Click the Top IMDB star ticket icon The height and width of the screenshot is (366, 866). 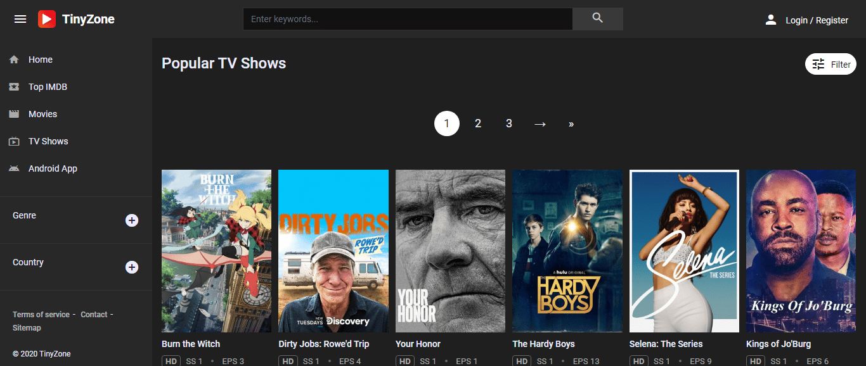tap(14, 87)
